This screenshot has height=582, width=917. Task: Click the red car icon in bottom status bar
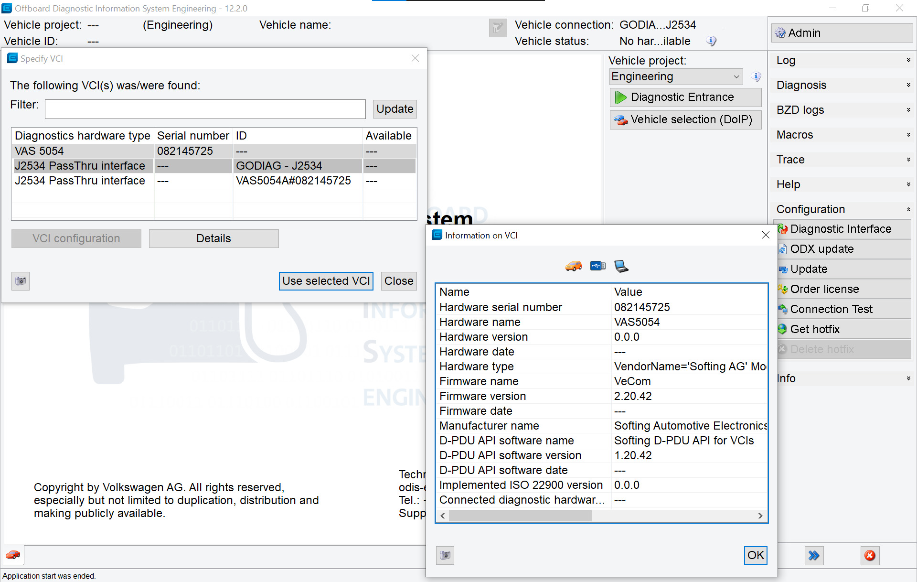tap(13, 555)
